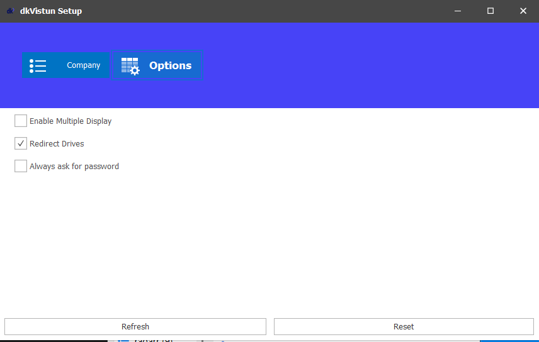The image size is (539, 342).
Task: Close the dkVistun Setup window
Action: coord(523,11)
